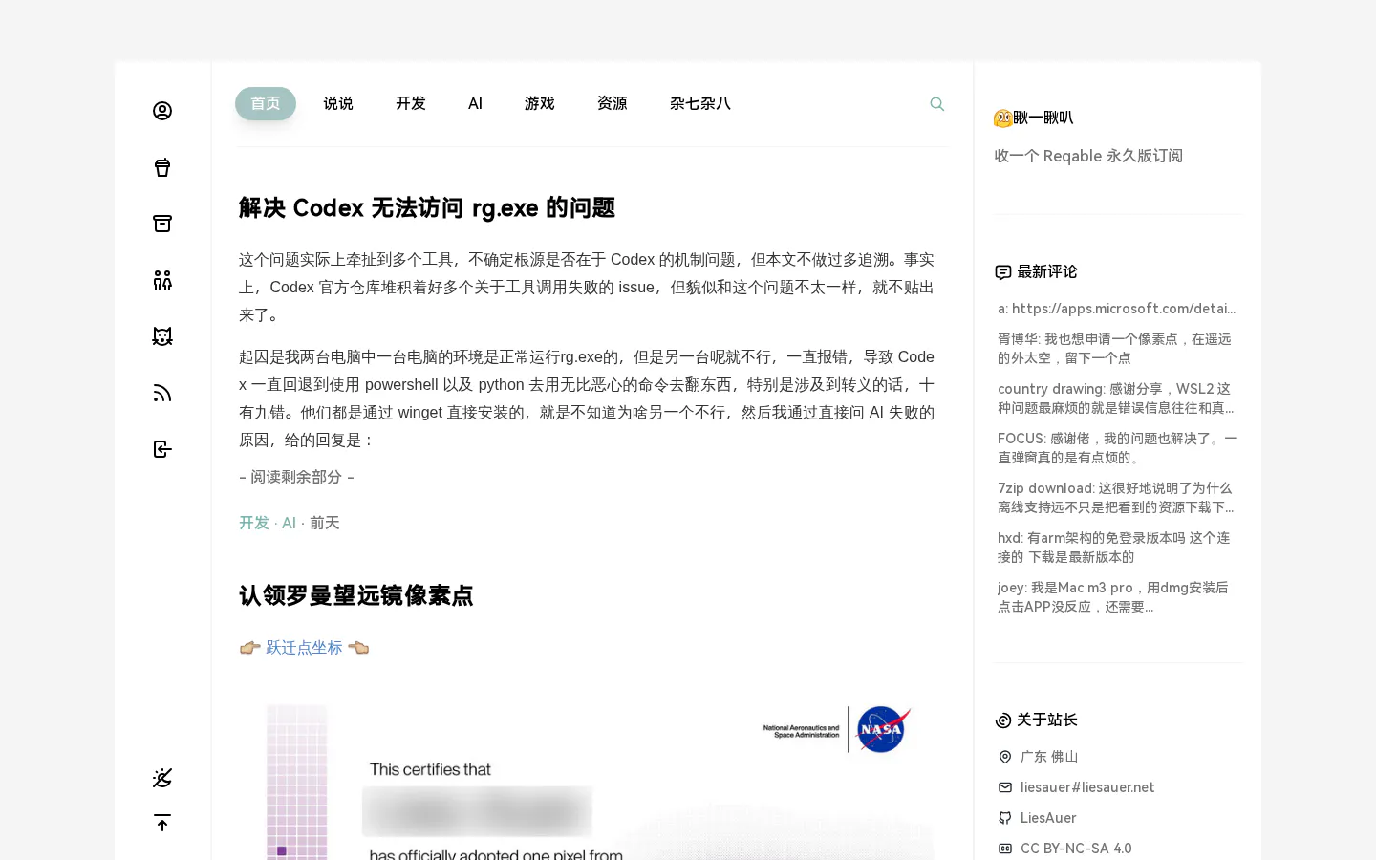Click the GitHub cat icon beside LiesAuer
1376x860 pixels.
pos(1005,818)
